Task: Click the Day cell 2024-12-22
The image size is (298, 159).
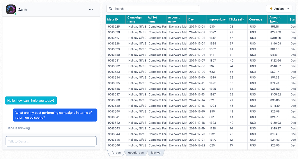Action: 197,145
